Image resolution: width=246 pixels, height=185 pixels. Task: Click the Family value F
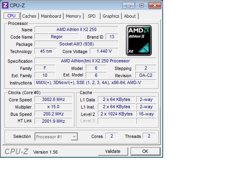[45, 68]
